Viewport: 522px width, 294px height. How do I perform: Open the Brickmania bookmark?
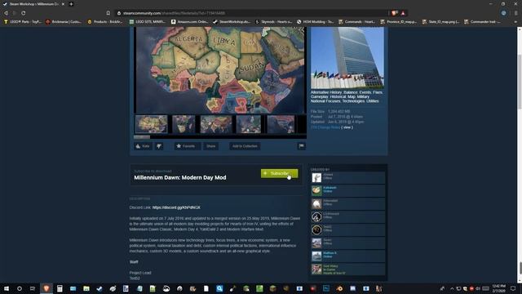[x=64, y=22]
